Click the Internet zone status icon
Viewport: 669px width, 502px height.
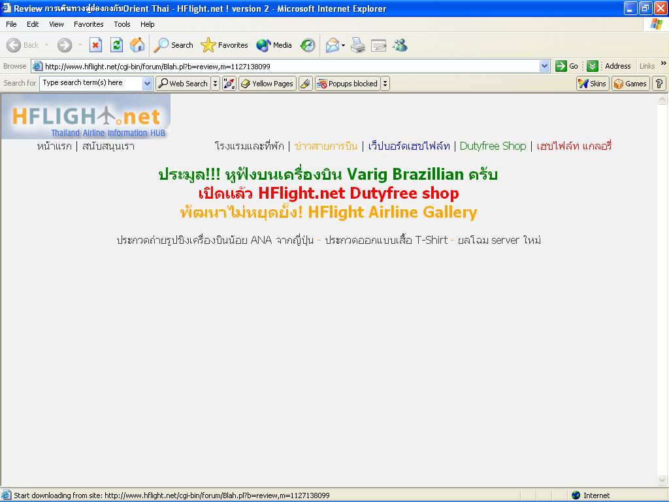(x=576, y=495)
